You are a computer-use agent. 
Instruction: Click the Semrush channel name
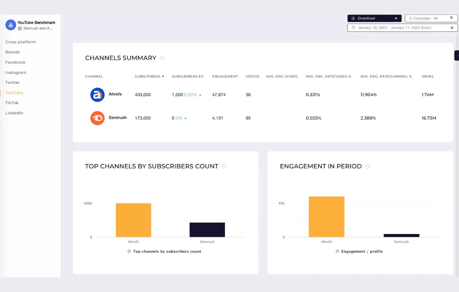click(x=118, y=118)
